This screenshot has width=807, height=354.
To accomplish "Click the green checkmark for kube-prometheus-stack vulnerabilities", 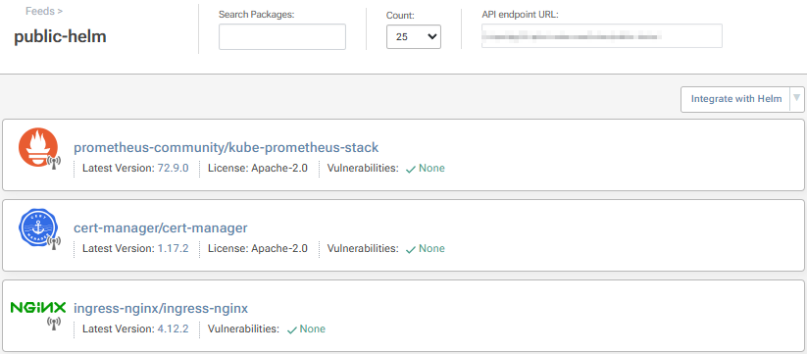I will coord(410,169).
